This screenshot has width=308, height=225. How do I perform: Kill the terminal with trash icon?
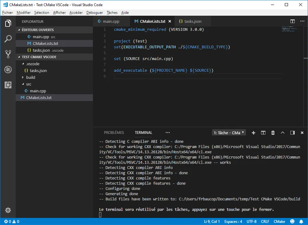pos(273,133)
